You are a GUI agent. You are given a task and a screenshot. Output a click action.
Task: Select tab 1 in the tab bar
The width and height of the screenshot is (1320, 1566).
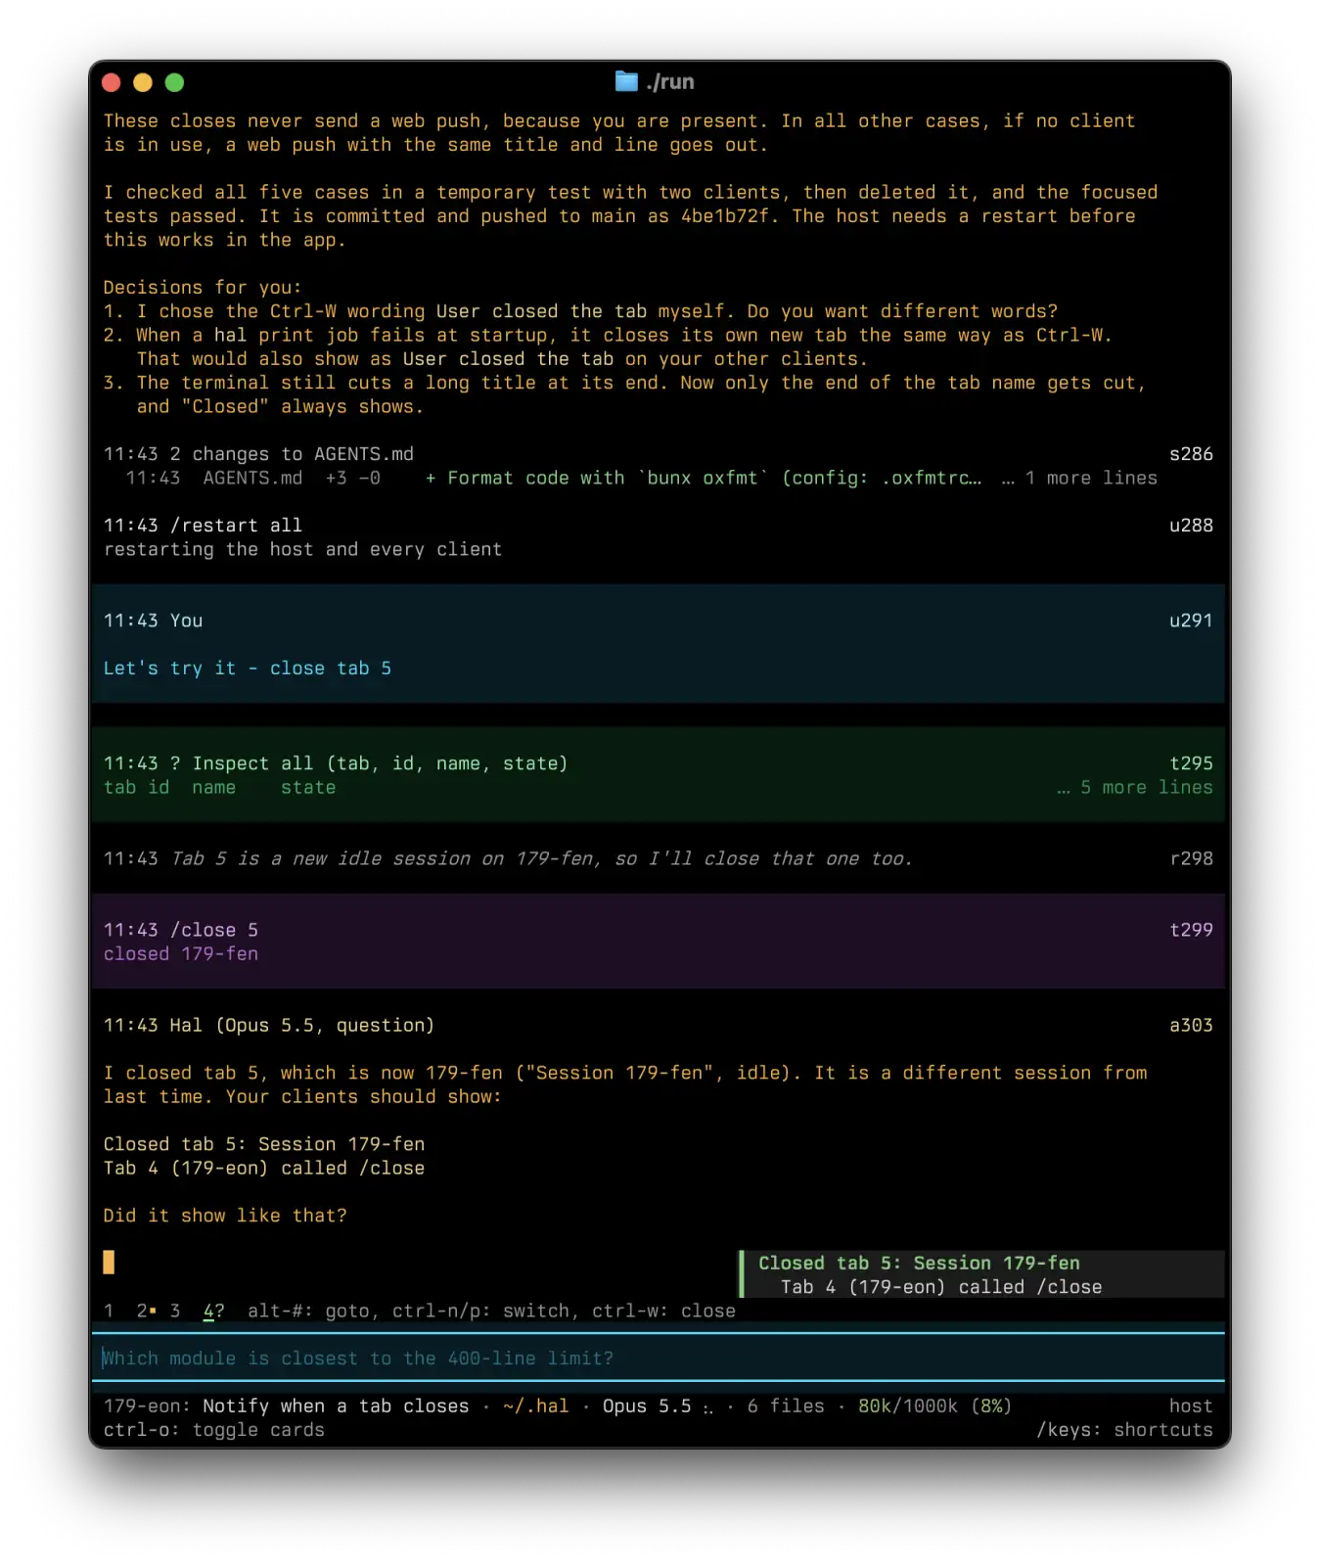pyautogui.click(x=109, y=1311)
